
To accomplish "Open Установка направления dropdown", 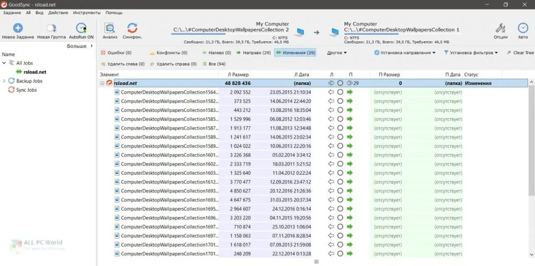I will pyautogui.click(x=405, y=53).
